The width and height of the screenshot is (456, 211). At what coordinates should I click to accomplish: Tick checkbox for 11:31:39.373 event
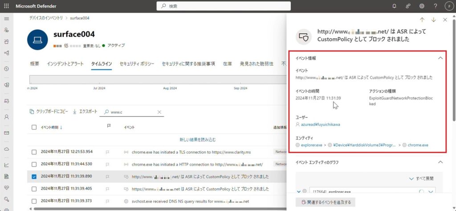34,201
